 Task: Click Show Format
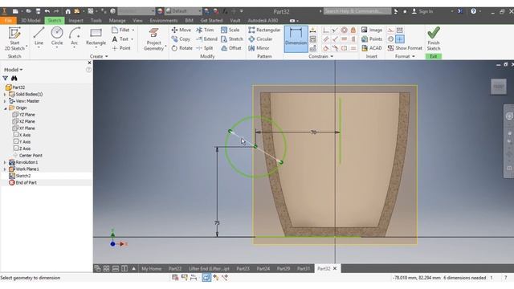click(405, 48)
